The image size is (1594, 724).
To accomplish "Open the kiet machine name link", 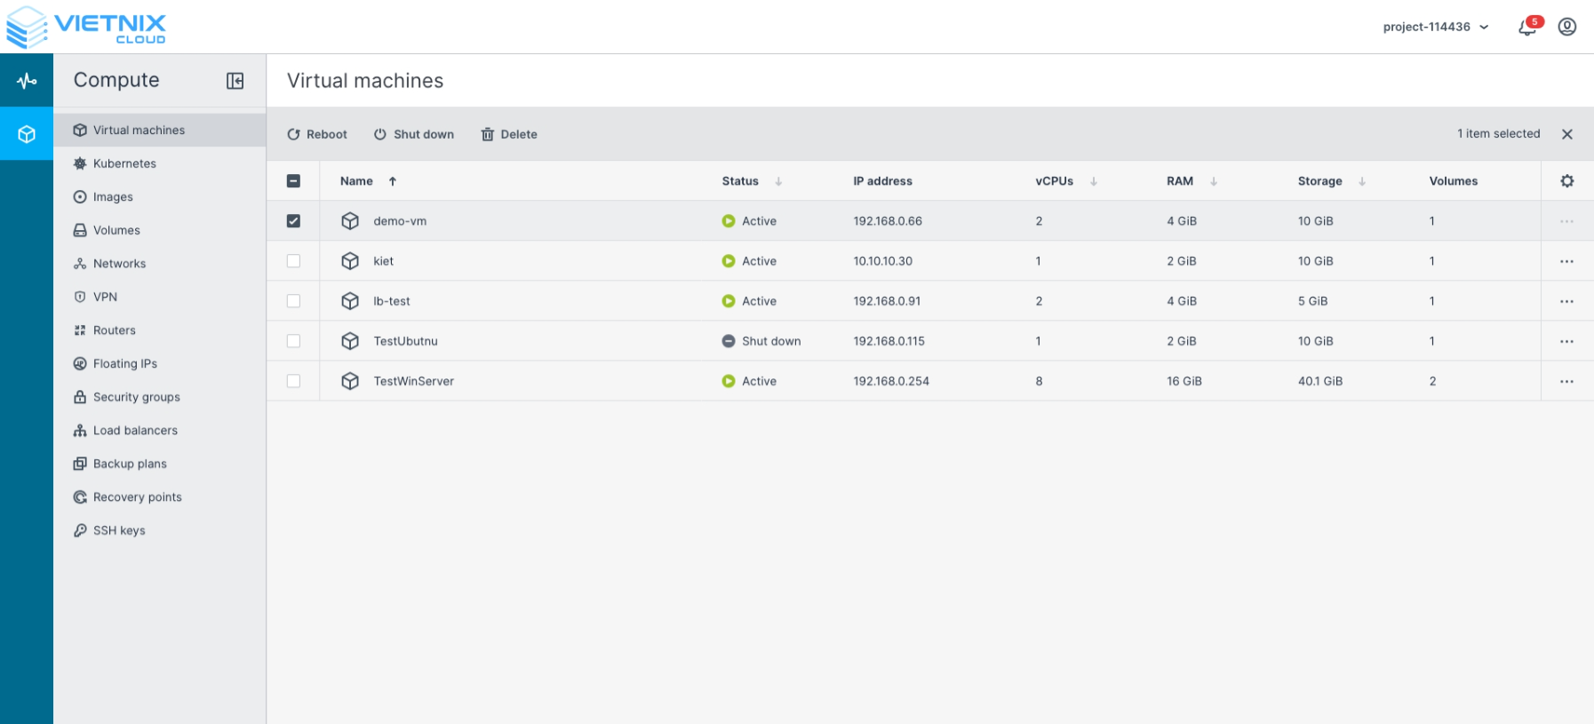I will (x=383, y=261).
